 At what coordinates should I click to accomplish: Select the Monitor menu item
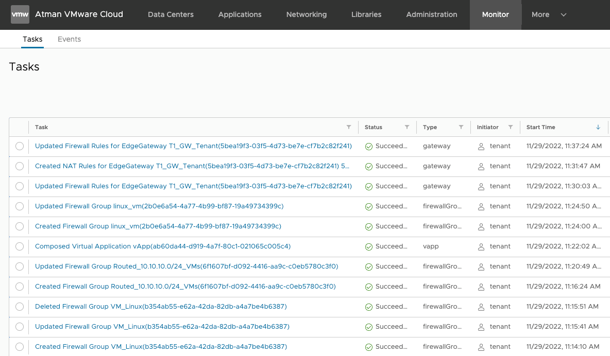(495, 14)
